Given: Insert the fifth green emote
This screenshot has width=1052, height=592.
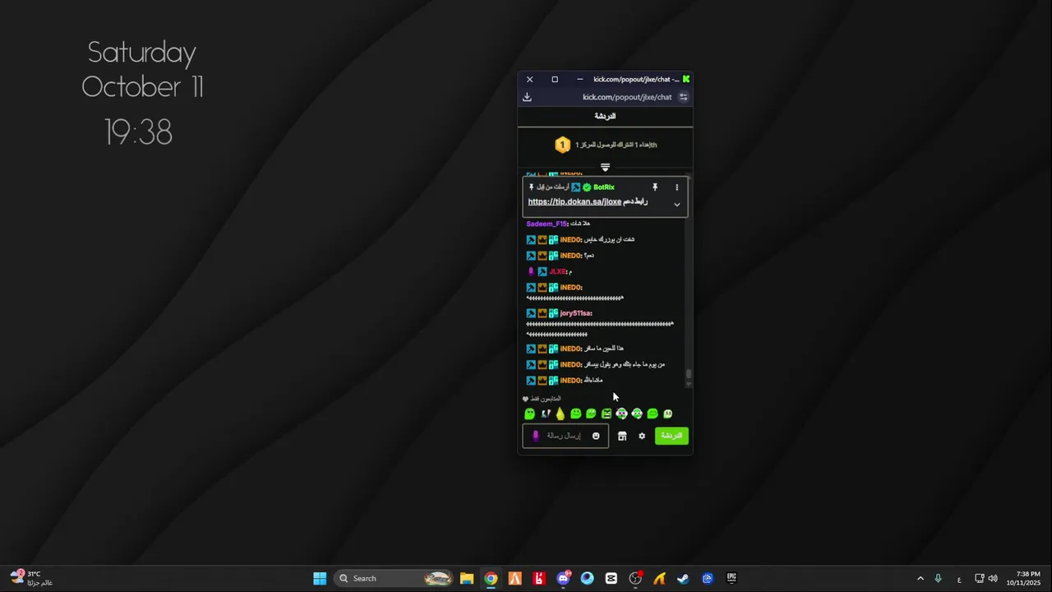Looking at the screenshot, I should (x=591, y=414).
